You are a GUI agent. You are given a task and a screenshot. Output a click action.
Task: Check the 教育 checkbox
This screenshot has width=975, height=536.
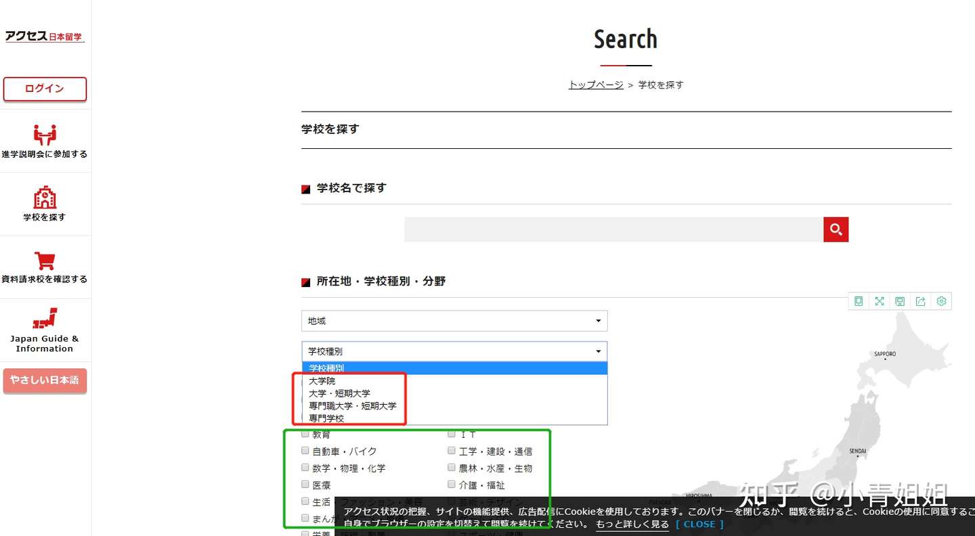[305, 433]
